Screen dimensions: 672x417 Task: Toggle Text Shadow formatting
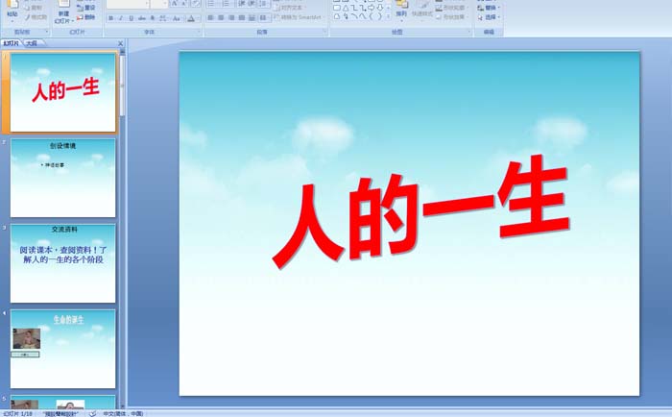point(152,18)
